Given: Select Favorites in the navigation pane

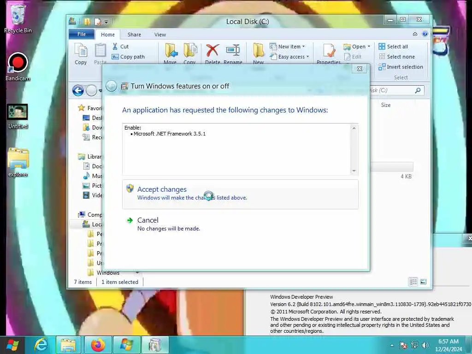Looking at the screenshot, I should (x=90, y=108).
